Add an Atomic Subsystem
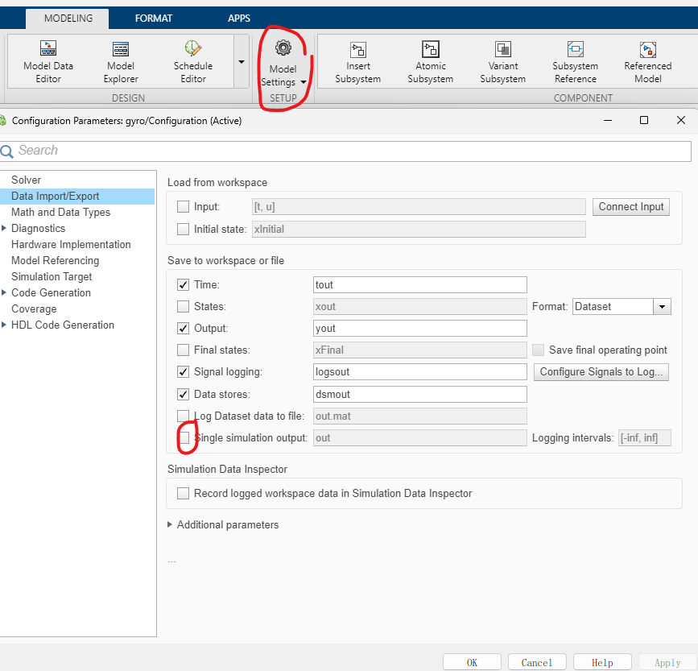The width and height of the screenshot is (698, 671). 430,61
